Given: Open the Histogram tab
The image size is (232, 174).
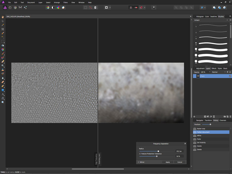Looking at the screenshot, I should point(200,17).
